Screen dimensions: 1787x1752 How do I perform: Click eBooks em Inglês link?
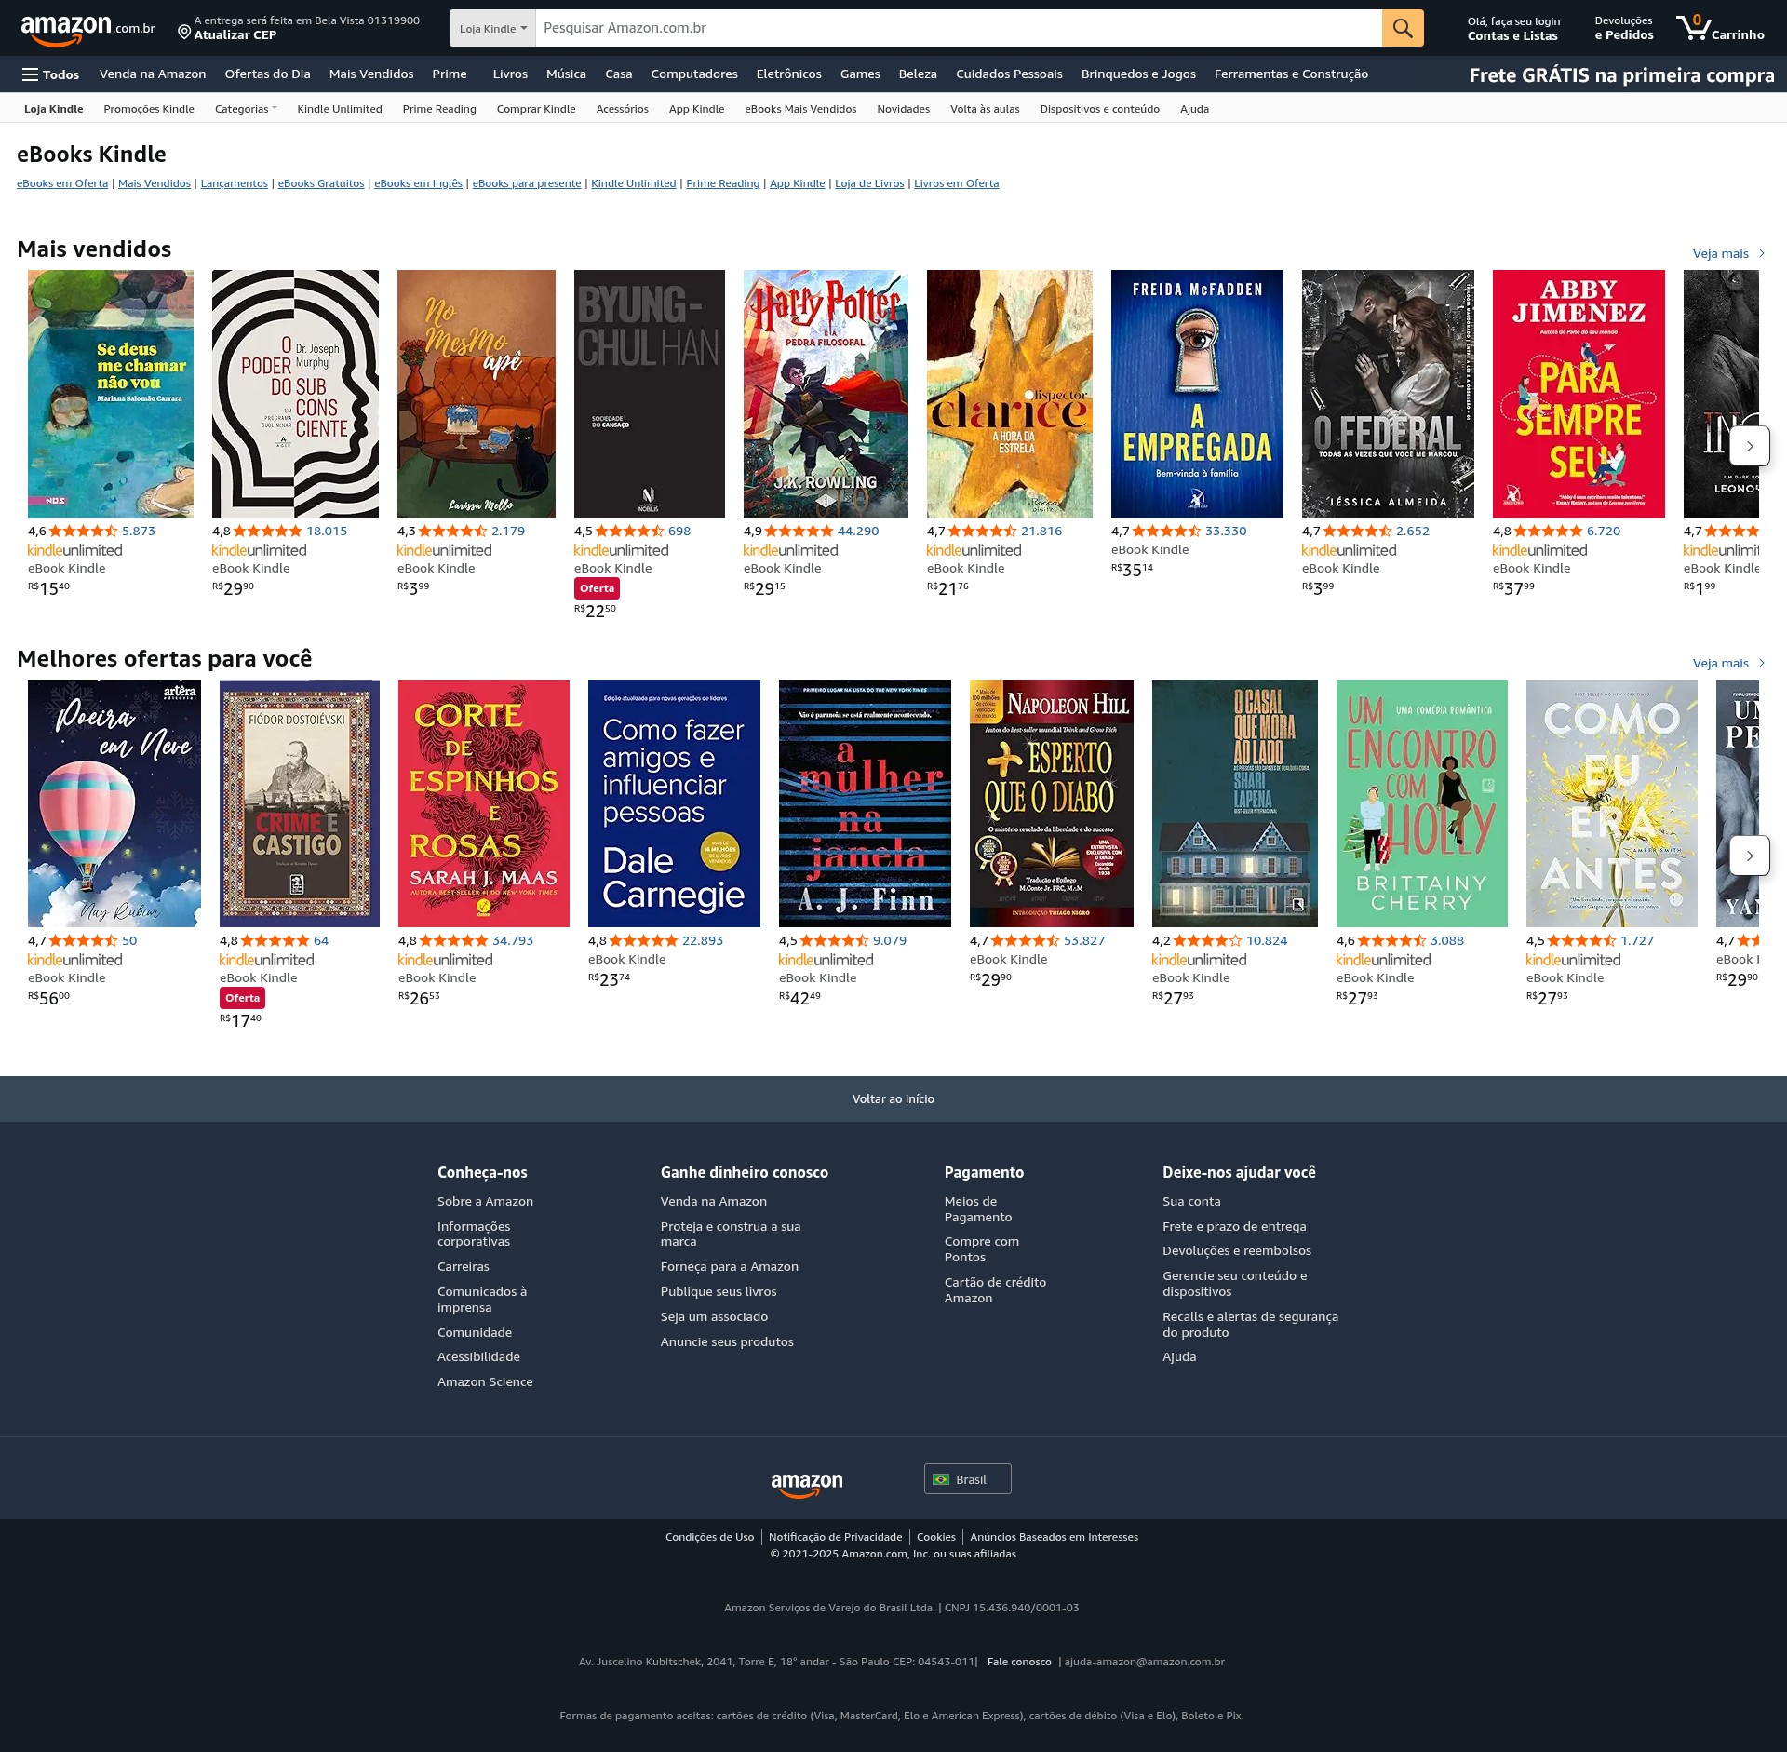(x=418, y=183)
